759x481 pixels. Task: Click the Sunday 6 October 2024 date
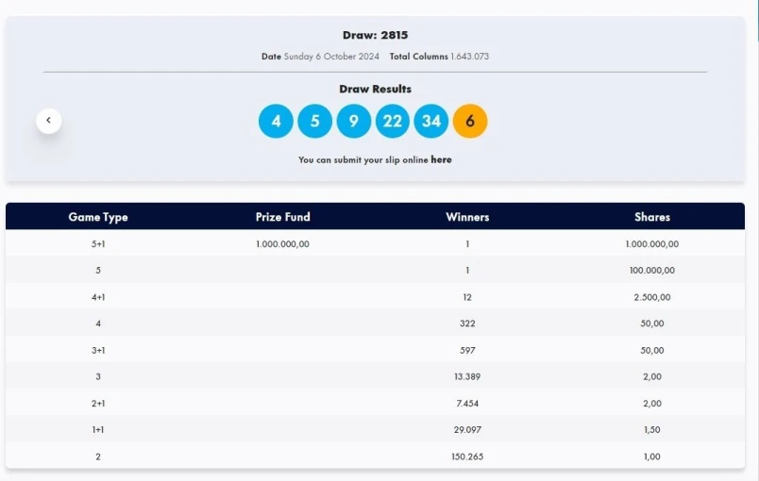[331, 57]
